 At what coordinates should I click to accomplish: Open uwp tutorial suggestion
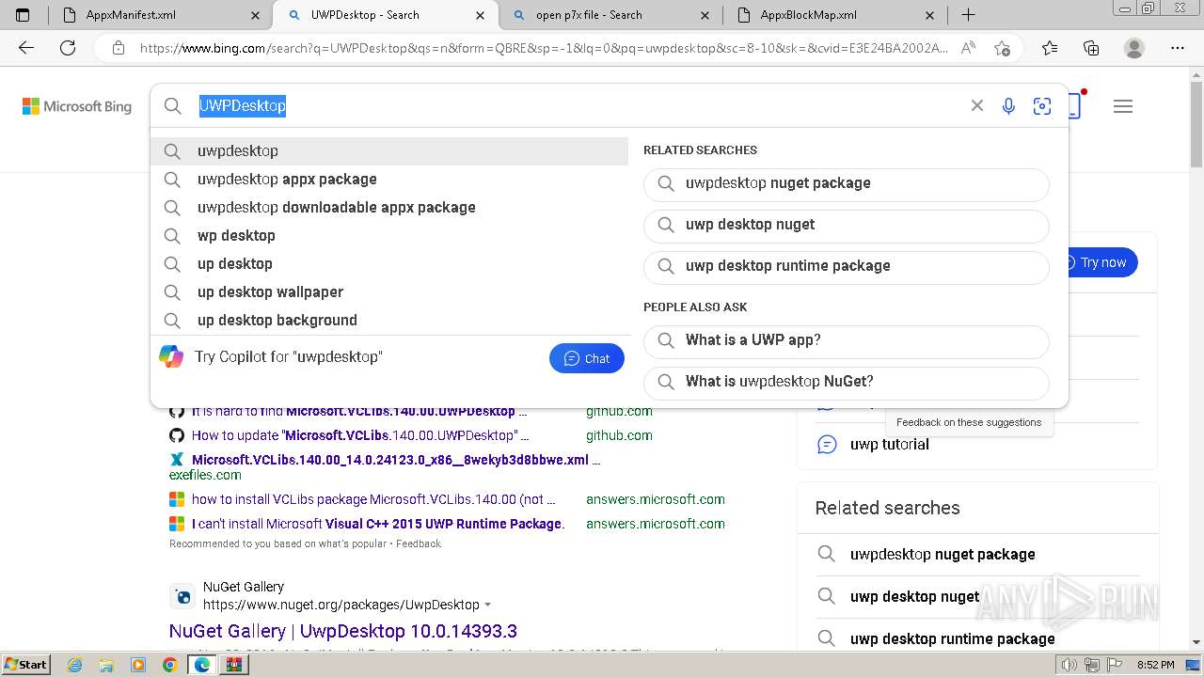point(890,444)
